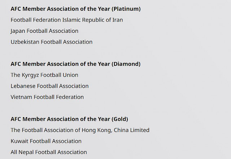Select the Hong Kong, China Limited entry
The image size is (231, 159).
(80, 130)
